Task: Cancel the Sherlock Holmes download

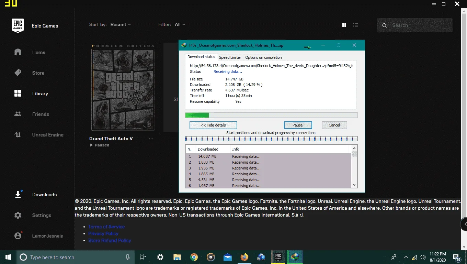Action: tap(334, 125)
